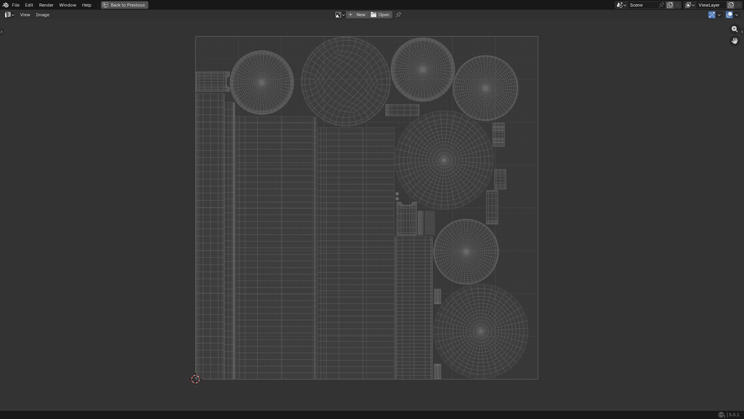Expand the right sidebar region arrow
The height and width of the screenshot is (419, 744).
click(x=742, y=32)
